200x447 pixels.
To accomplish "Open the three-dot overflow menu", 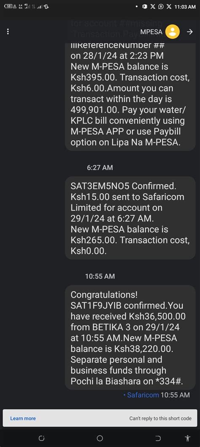I will click(8, 32).
